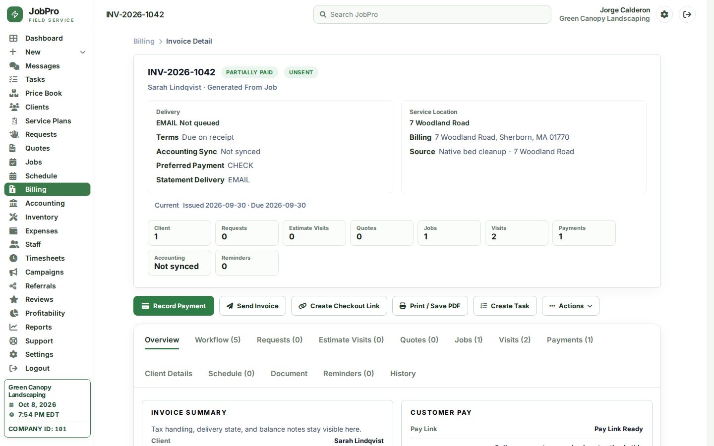Click the Reviews star icon
The width and height of the screenshot is (714, 446).
[14, 299]
